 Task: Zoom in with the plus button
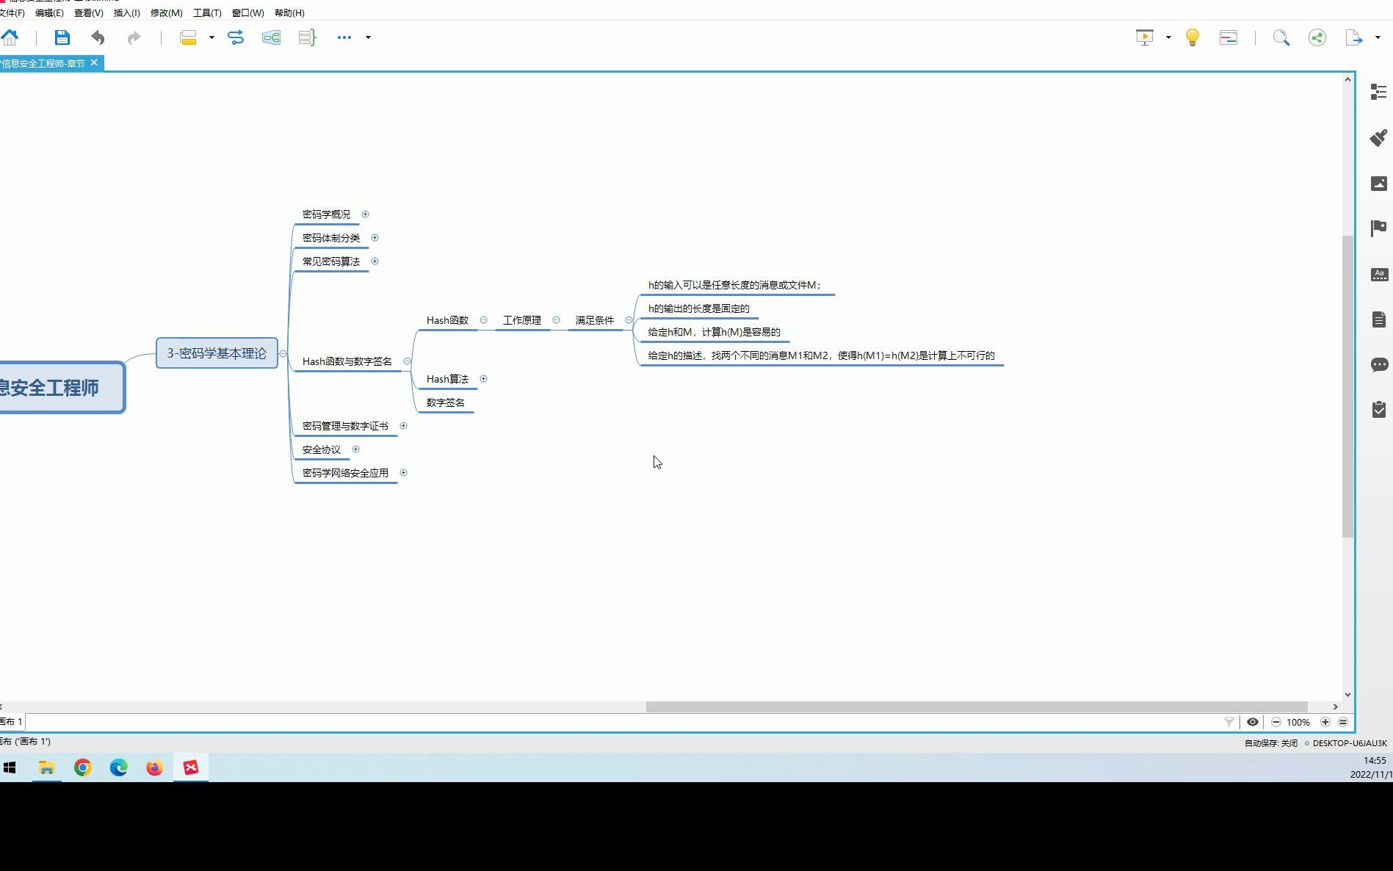coord(1325,722)
